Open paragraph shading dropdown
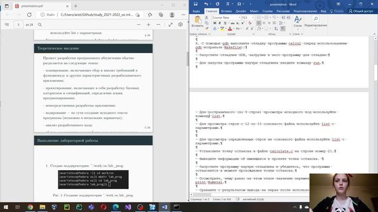The image size is (378, 212). click(x=262, y=29)
